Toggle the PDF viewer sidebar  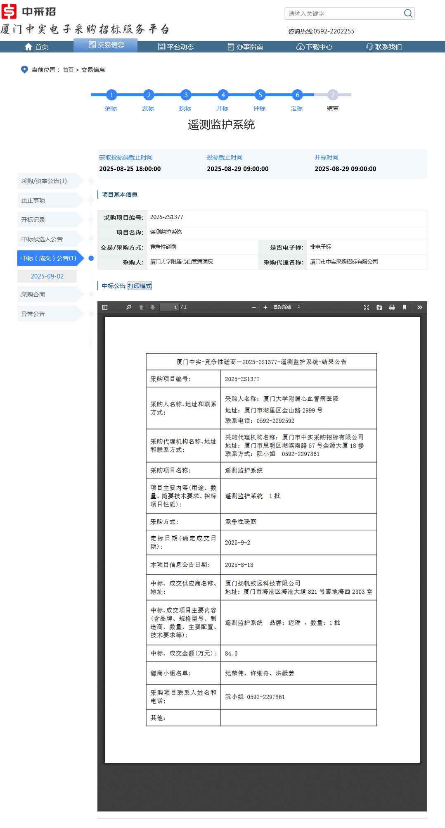tap(105, 307)
